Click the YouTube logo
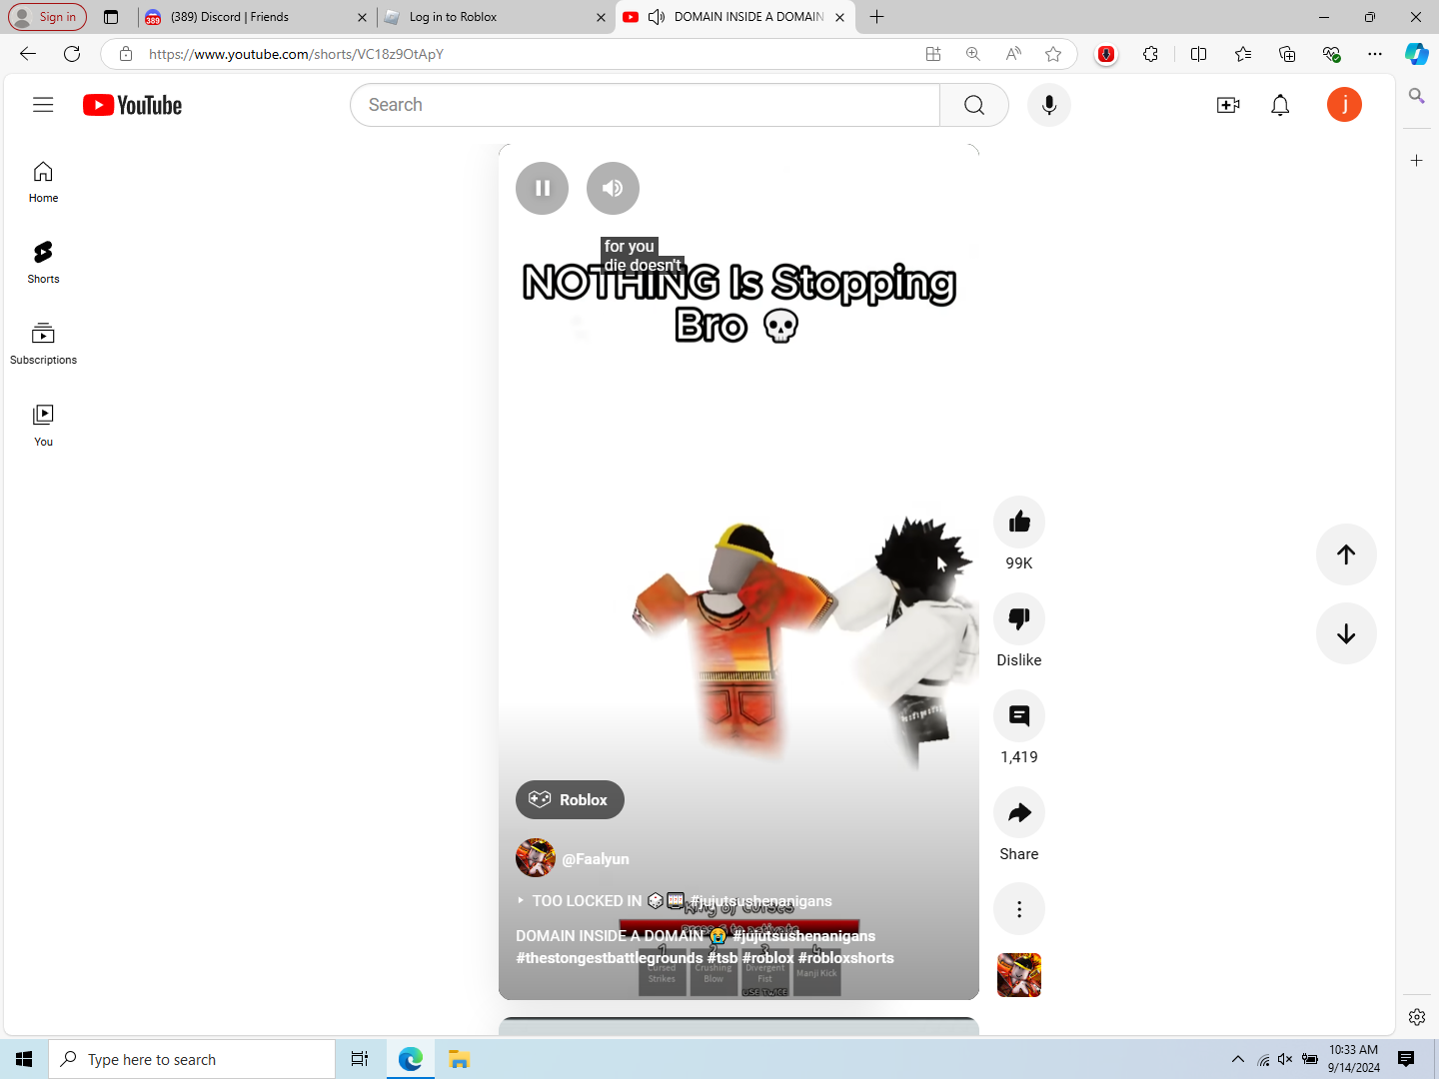Viewport: 1439px width, 1079px height. (x=132, y=105)
